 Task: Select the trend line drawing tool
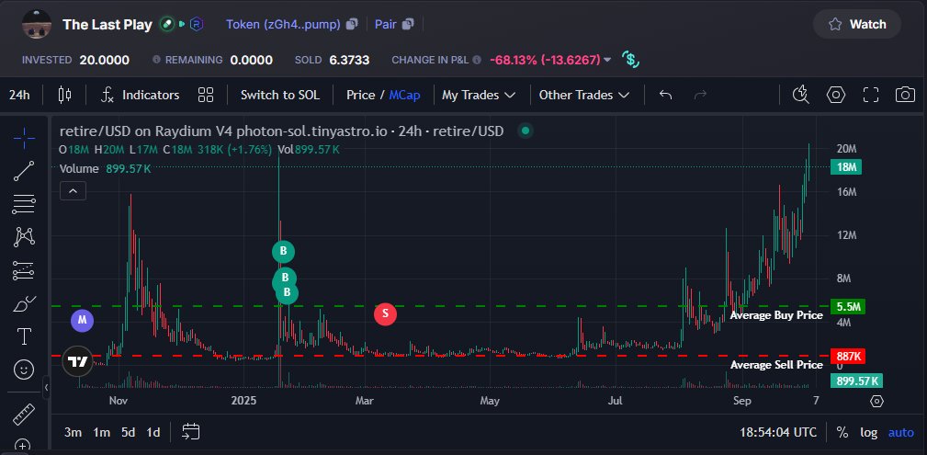click(x=24, y=170)
